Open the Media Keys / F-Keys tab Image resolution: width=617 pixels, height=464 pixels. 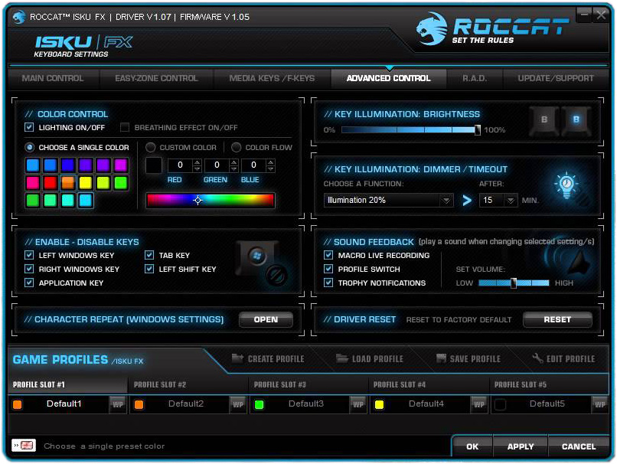271,78
